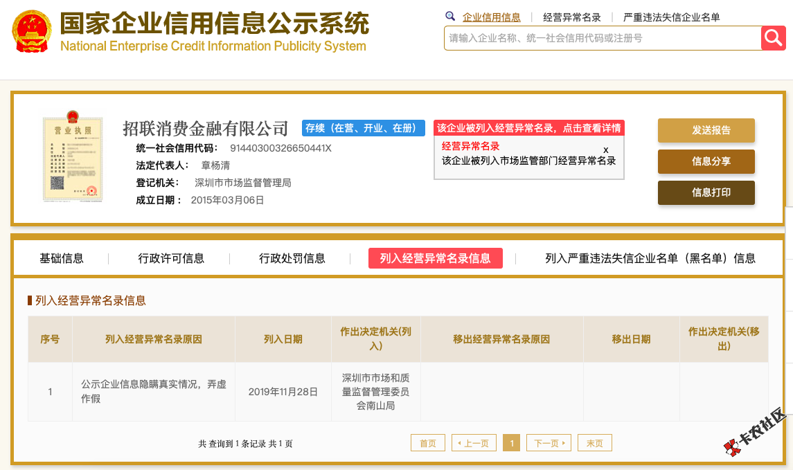Click the section heading 列入经营异常名录信息
The image size is (793, 470).
[91, 300]
